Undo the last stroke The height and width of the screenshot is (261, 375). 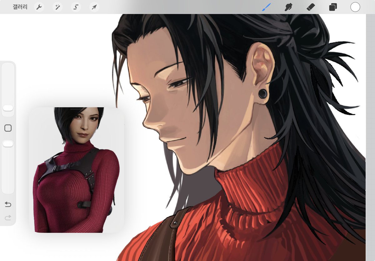click(x=8, y=205)
